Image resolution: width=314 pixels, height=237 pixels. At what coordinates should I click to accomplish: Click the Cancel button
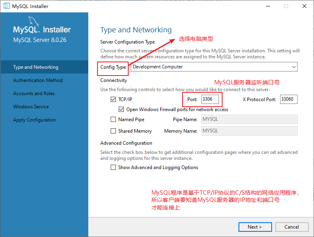point(292,227)
